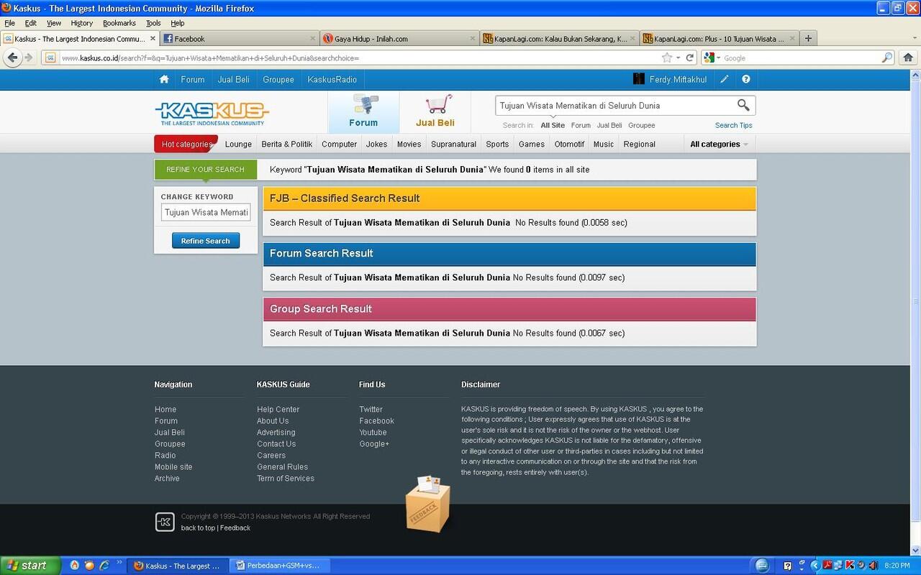Open Twitter link under Find Us
Screen dimensions: 921x575
[371, 409]
